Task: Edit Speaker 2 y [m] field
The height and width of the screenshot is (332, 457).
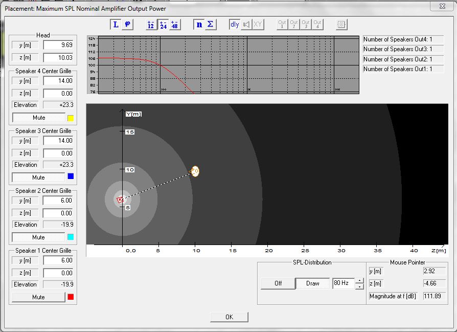Action: 58,201
